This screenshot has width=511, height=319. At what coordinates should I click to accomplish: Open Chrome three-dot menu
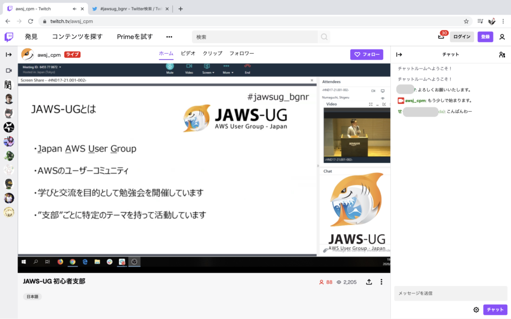[503, 21]
